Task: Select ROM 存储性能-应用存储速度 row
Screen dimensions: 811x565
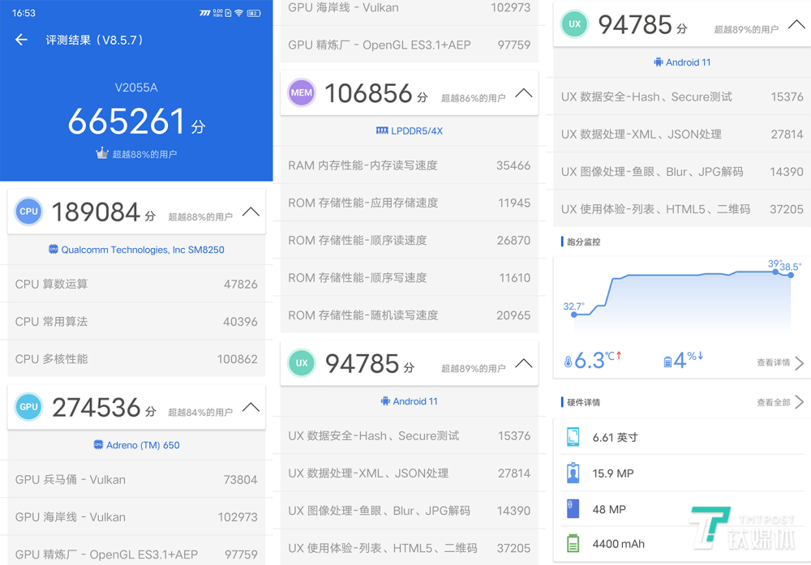Action: (410, 203)
